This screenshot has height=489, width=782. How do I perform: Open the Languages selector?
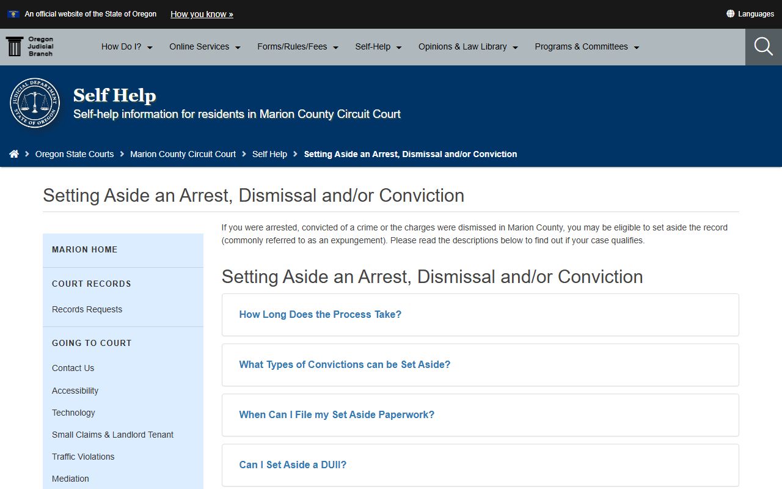[x=750, y=13]
